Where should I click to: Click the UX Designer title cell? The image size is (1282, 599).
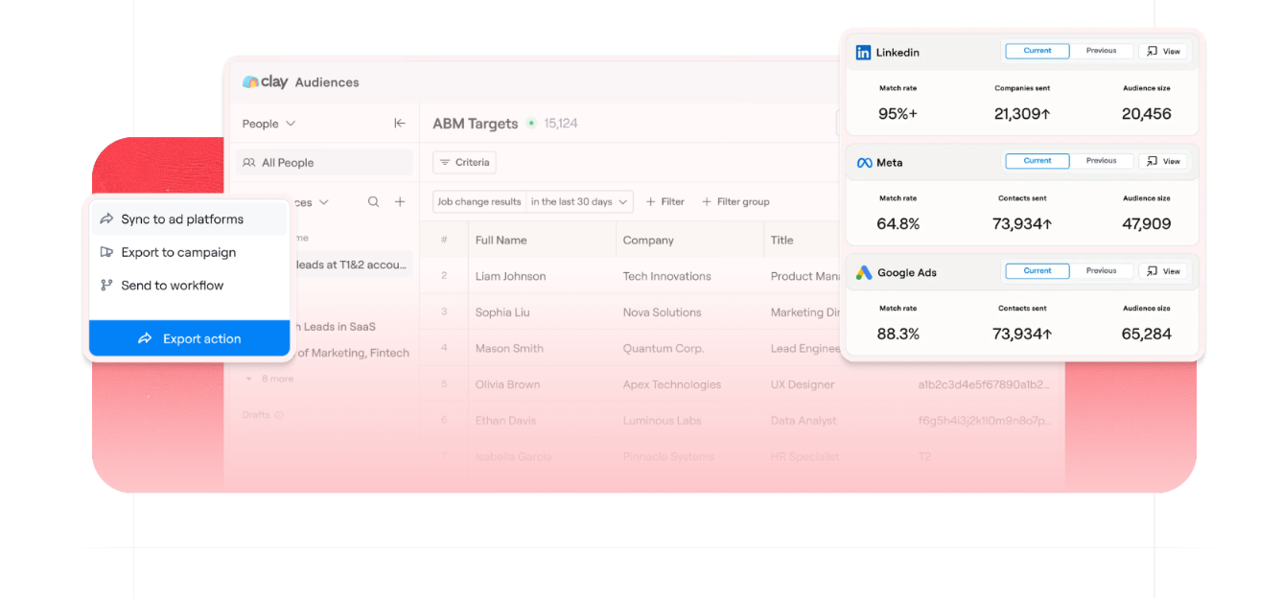803,384
